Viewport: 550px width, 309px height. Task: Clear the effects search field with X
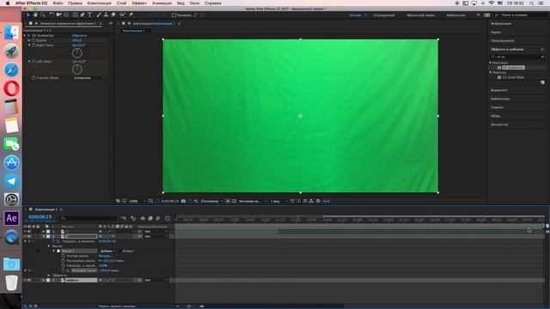[542, 57]
